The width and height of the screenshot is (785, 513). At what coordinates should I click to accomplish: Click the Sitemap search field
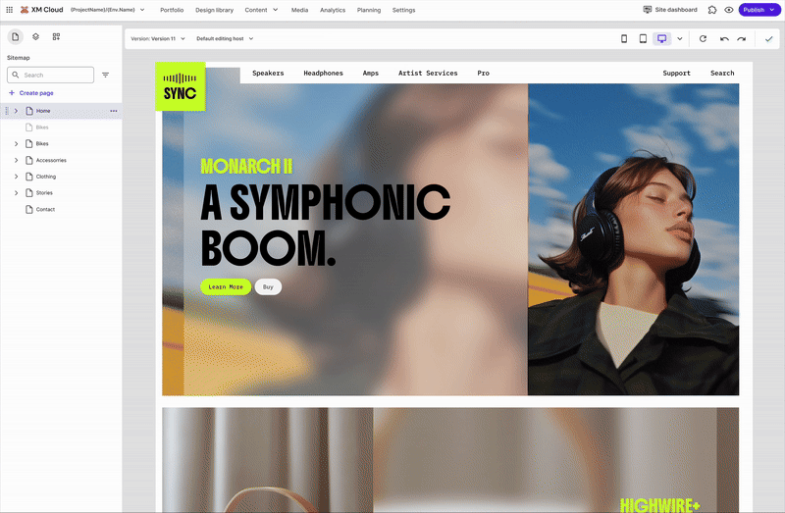coord(51,75)
